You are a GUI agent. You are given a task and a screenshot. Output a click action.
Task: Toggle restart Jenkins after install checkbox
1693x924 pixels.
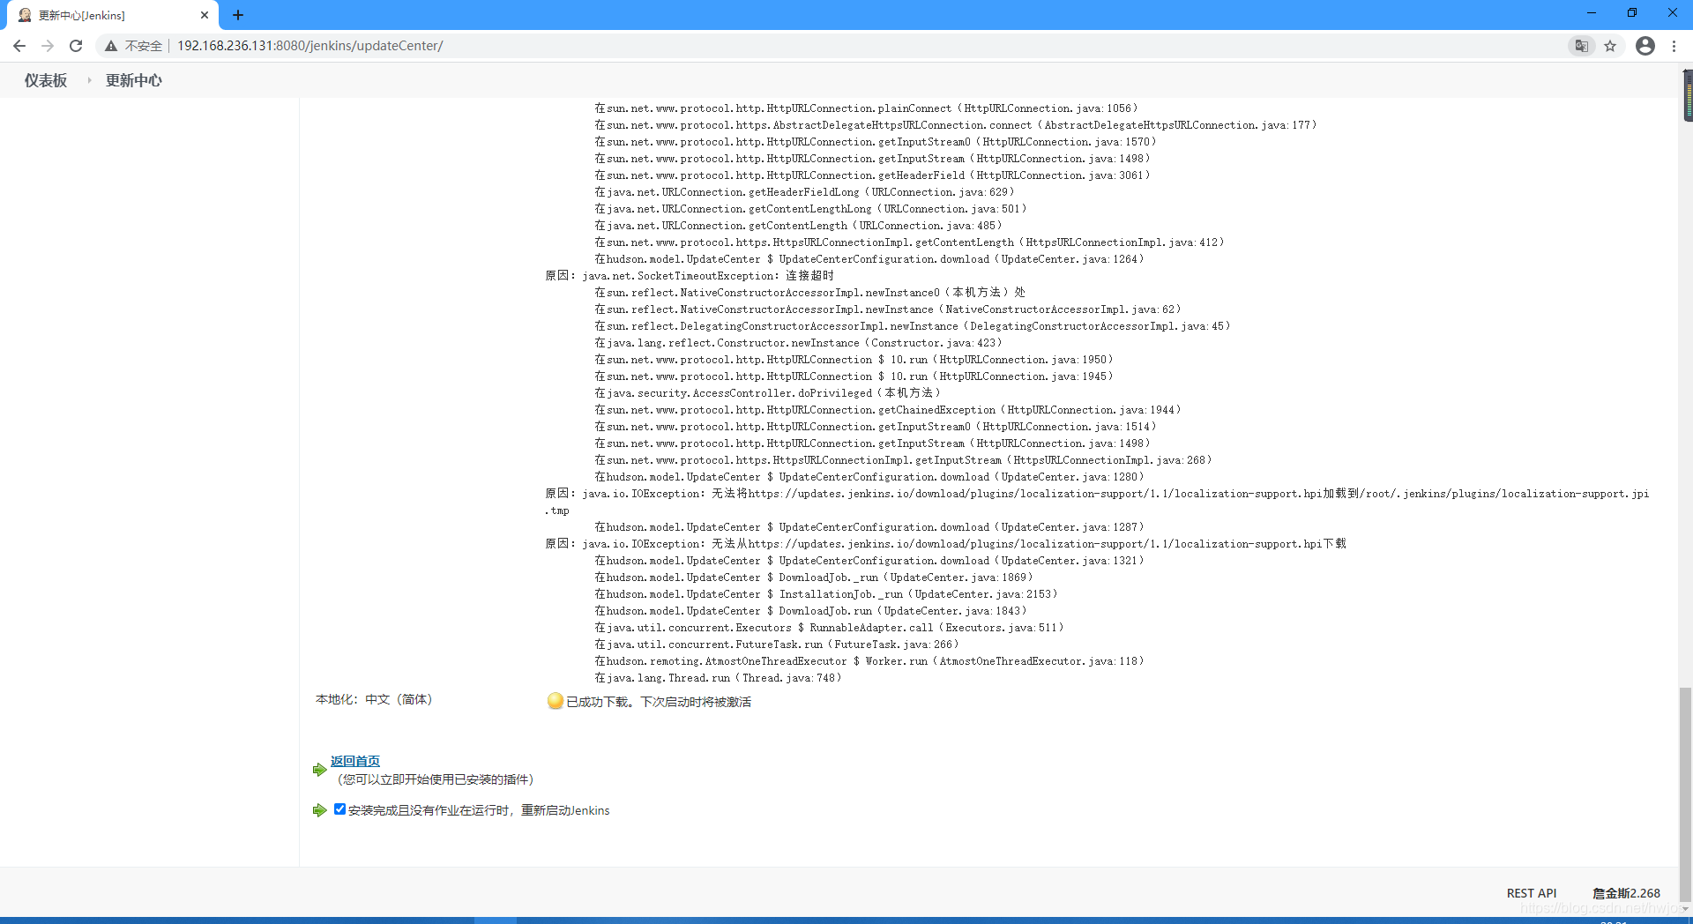click(339, 809)
